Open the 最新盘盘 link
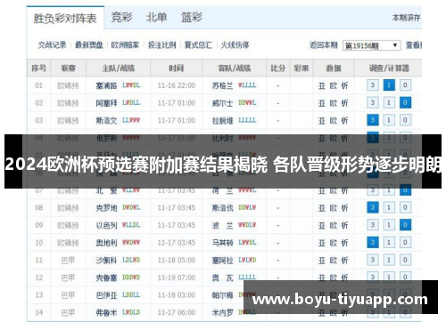The height and width of the screenshot is (322, 446). point(89,45)
